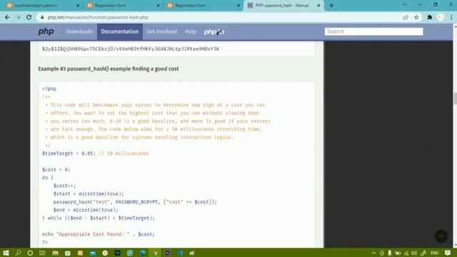Open Adobe Media Encoder from the taskbar

pos(167,253)
